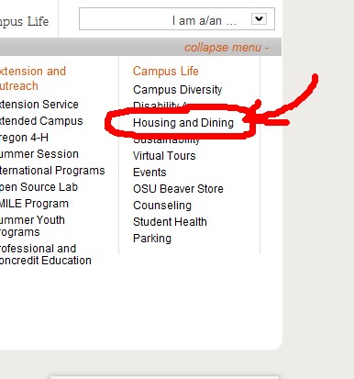
Task: Visit the Open Source Lab link
Action: tap(39, 187)
